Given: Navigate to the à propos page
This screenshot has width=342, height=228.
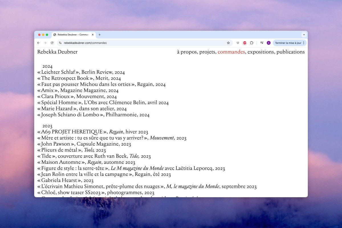Looking at the screenshot, I should point(187,52).
